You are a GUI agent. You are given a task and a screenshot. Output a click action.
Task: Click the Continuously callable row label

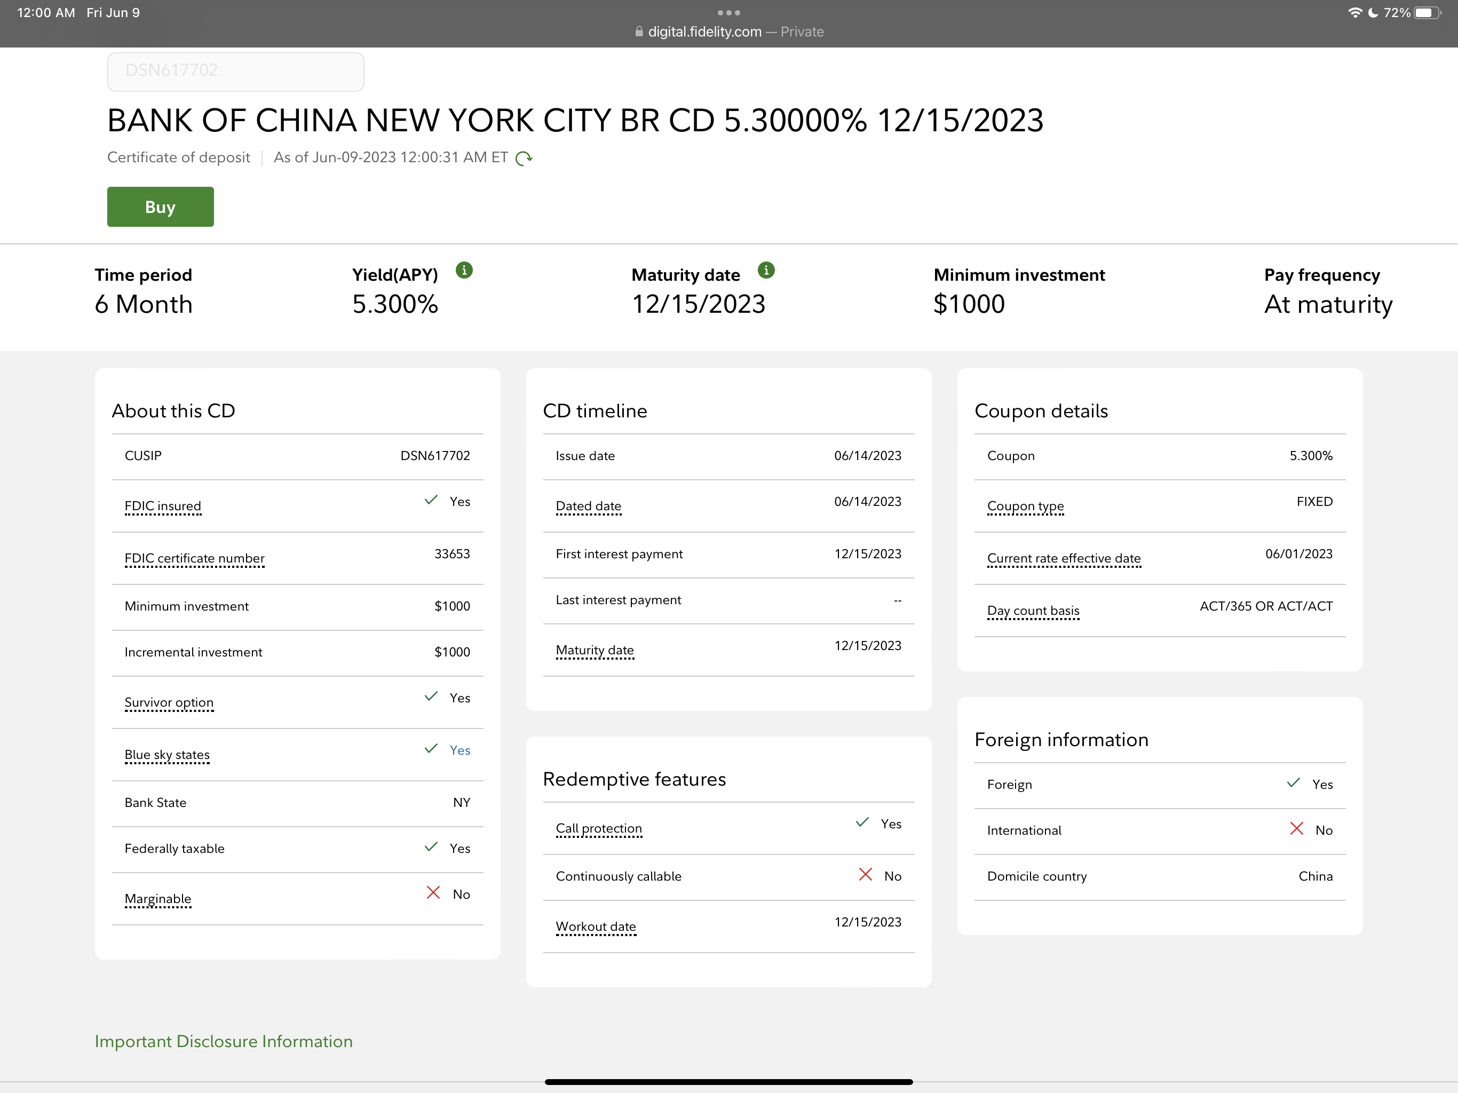click(619, 876)
